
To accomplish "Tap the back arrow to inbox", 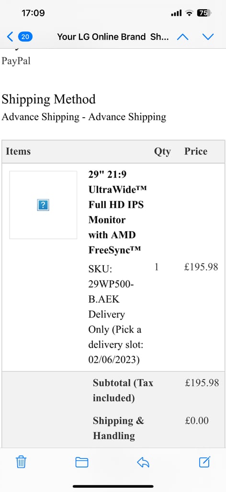I will click(x=10, y=37).
